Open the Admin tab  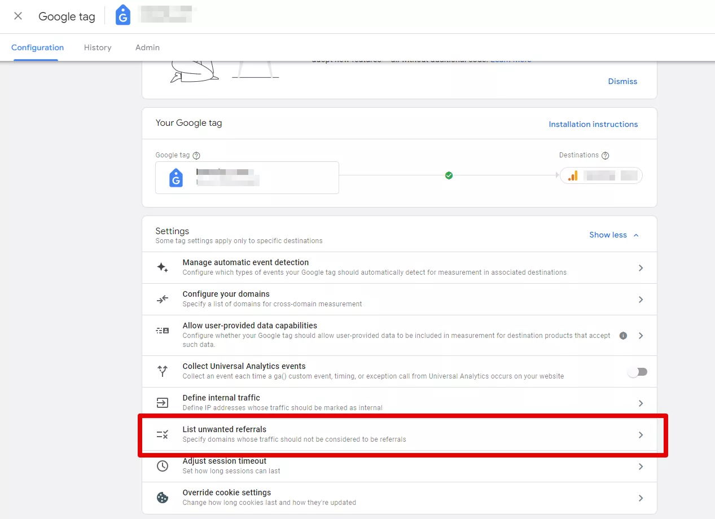coord(147,47)
